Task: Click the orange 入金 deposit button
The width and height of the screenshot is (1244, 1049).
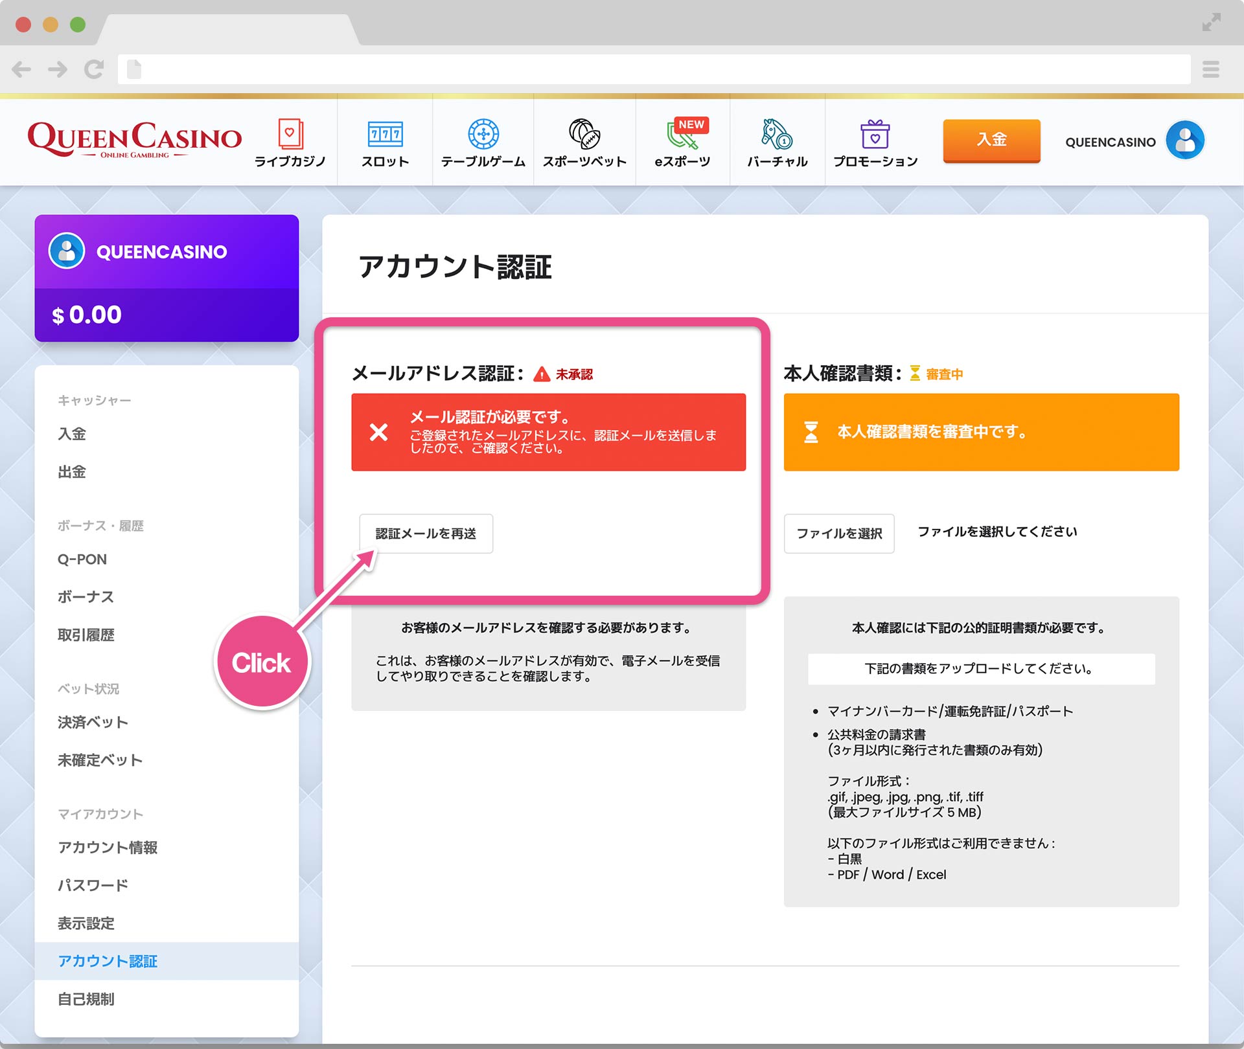Action: point(991,140)
